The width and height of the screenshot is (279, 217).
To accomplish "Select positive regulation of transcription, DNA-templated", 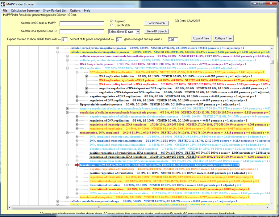I will click(x=179, y=153).
